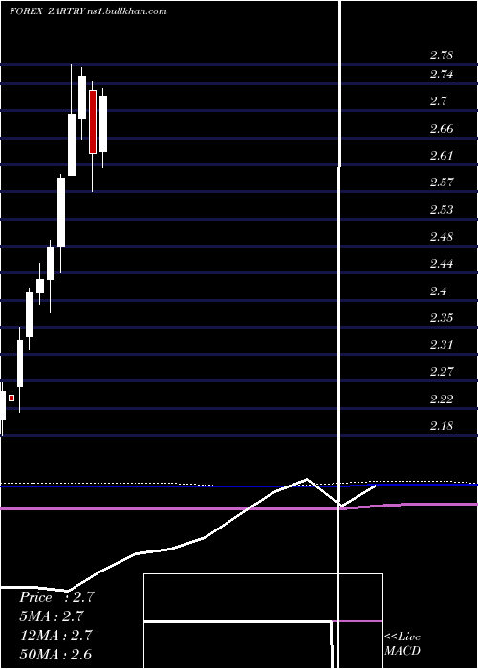Click the Price : 2.7 readout
Image resolution: width=478 pixels, height=669 pixels.
tap(56, 597)
